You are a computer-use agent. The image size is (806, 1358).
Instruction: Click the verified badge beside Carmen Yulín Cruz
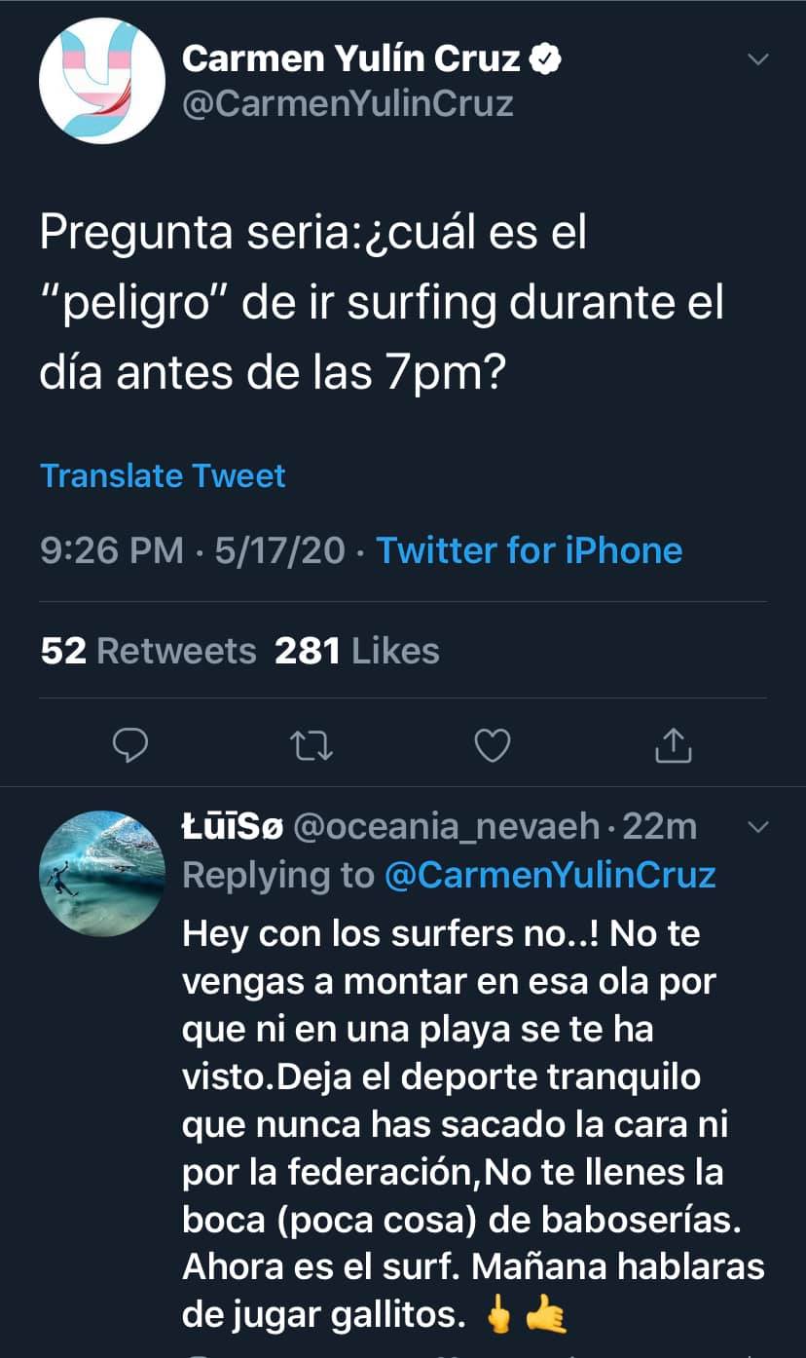pos(545,60)
